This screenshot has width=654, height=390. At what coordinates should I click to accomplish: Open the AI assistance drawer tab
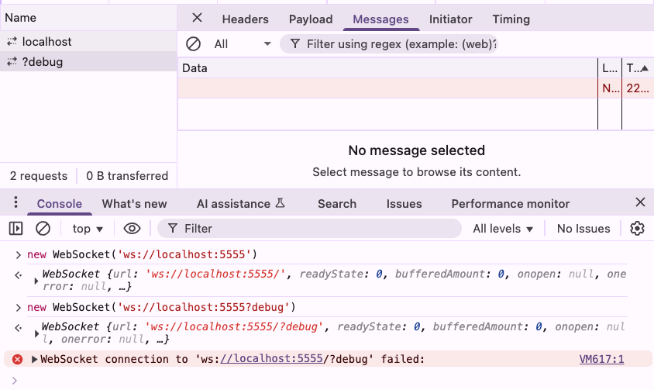241,204
